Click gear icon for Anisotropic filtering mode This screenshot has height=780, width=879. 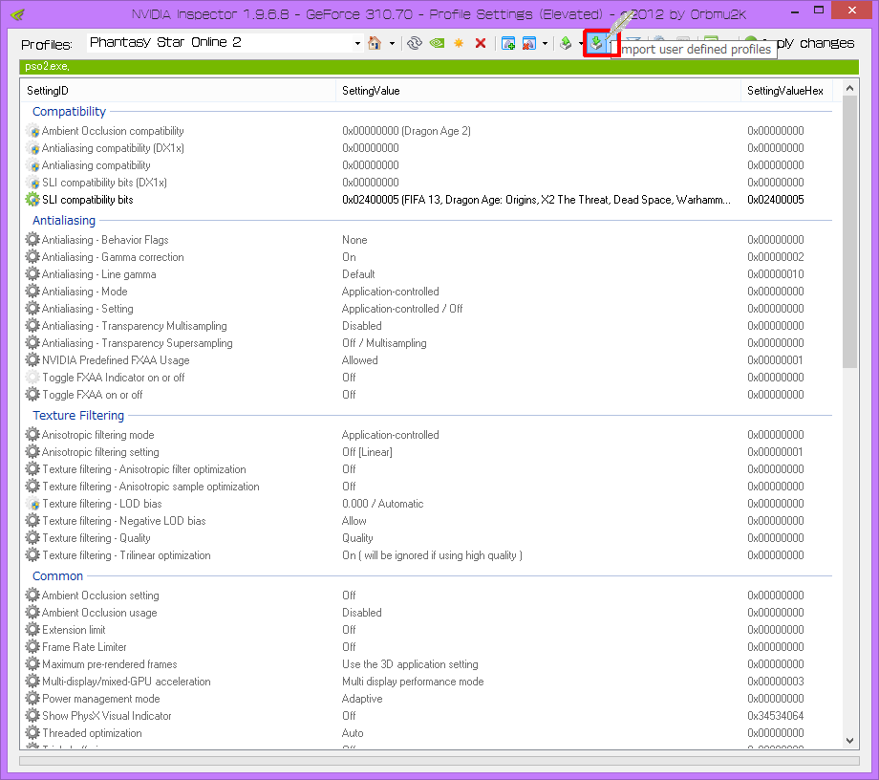coord(32,435)
